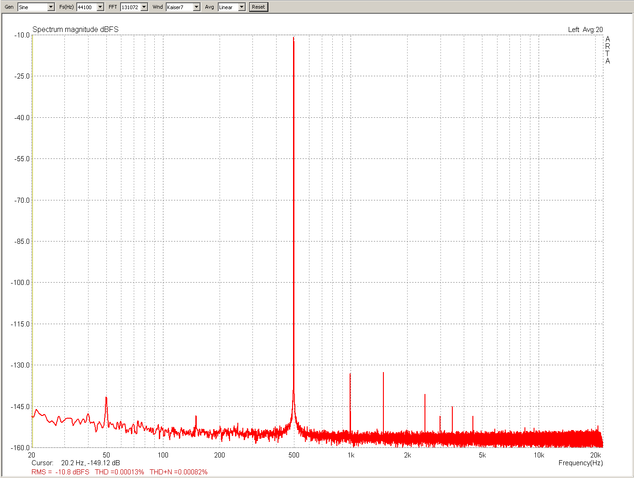Click the 1.5 kHz third harmonic spike
The height and width of the screenshot is (478, 634).
coord(383,402)
